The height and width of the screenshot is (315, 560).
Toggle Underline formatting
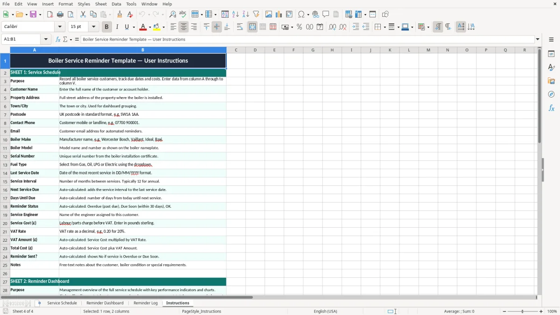(x=127, y=27)
